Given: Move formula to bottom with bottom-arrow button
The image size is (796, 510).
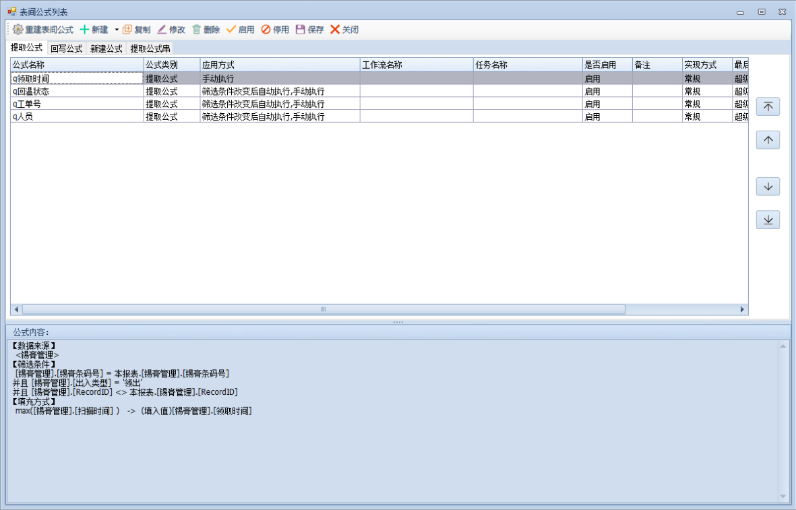Looking at the screenshot, I should (x=768, y=220).
